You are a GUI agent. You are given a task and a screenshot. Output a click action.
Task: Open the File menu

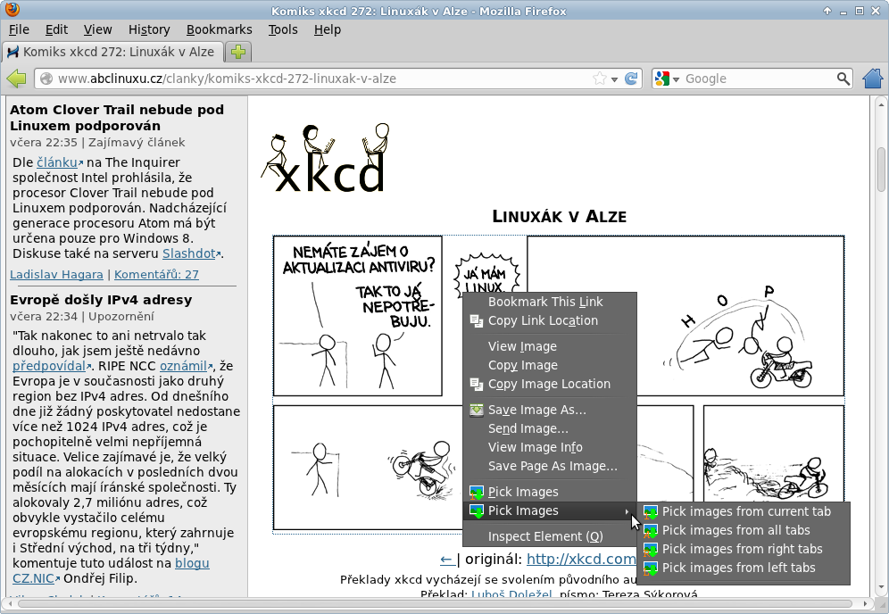point(20,29)
